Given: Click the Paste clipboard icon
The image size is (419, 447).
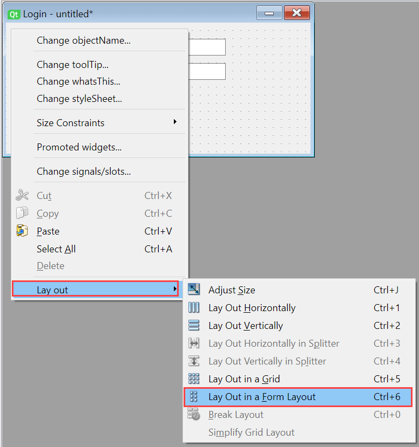Looking at the screenshot, I should click(21, 231).
